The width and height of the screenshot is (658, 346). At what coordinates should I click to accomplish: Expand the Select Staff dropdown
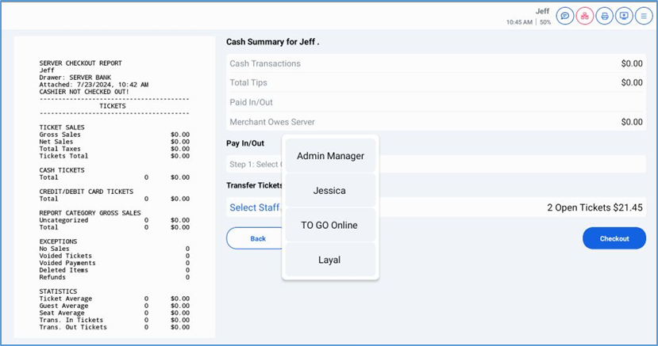click(x=255, y=207)
